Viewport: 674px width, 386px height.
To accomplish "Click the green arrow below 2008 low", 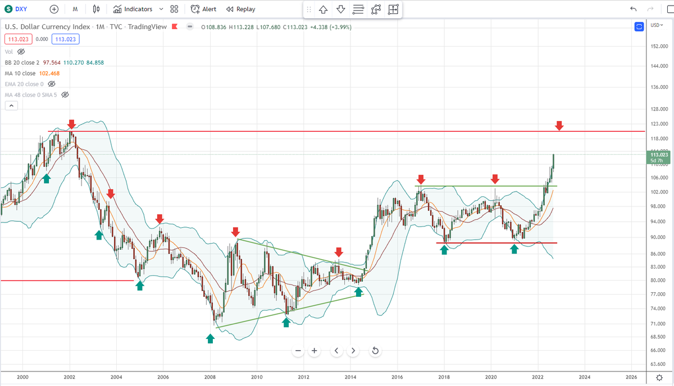I will click(x=210, y=338).
